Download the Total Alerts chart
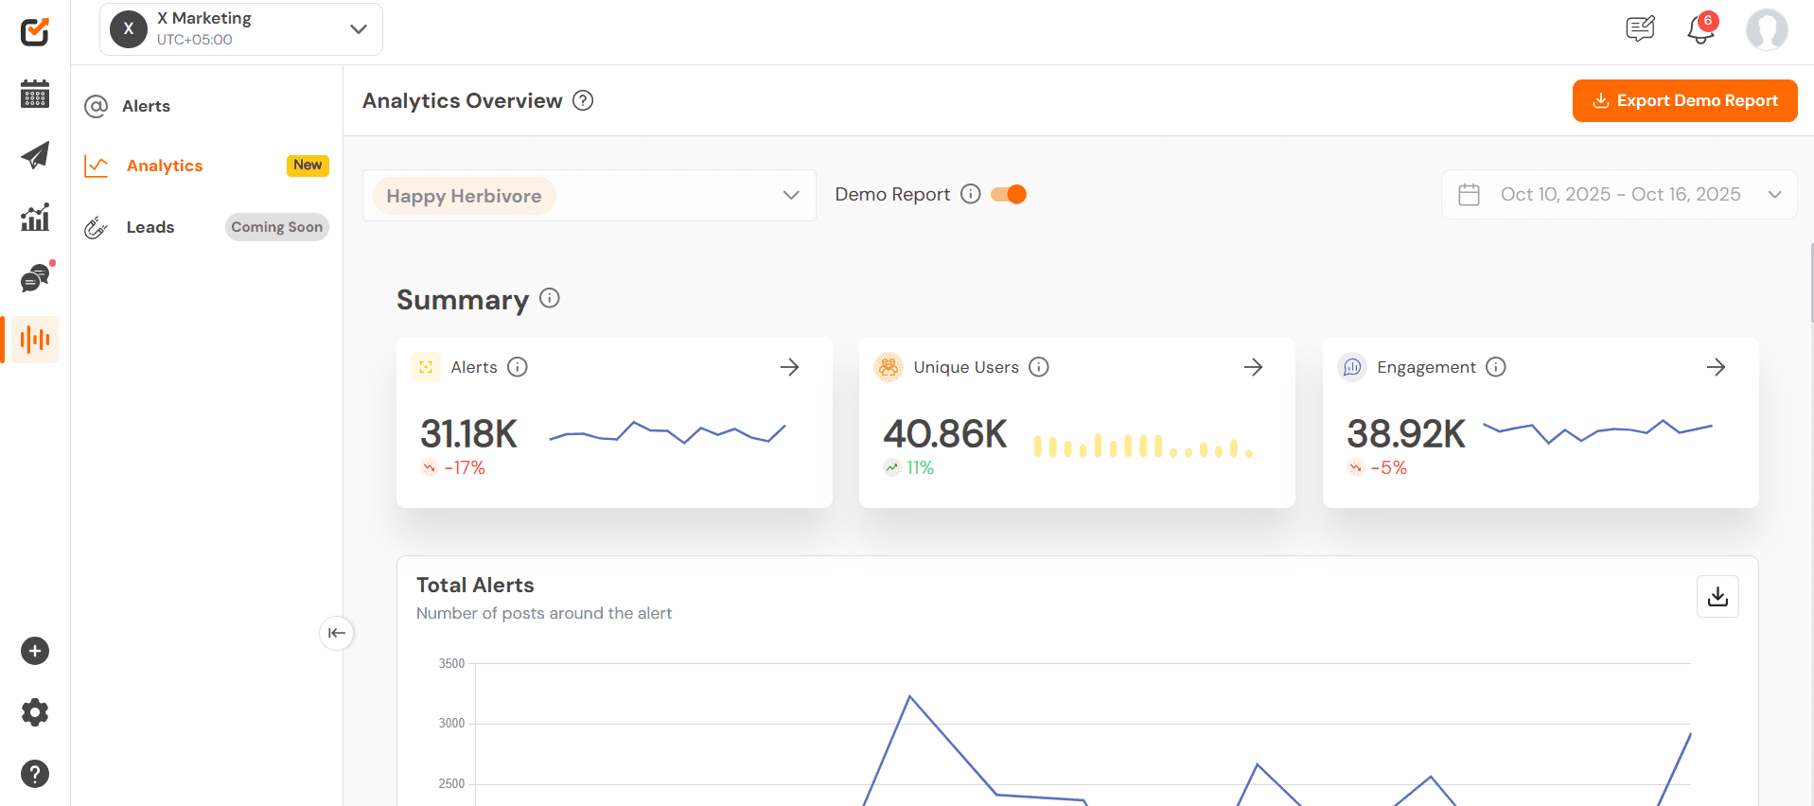This screenshot has width=1814, height=806. 1717,597
